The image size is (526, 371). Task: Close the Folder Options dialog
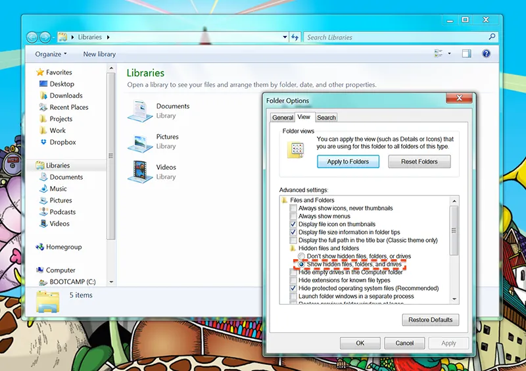[x=459, y=98]
